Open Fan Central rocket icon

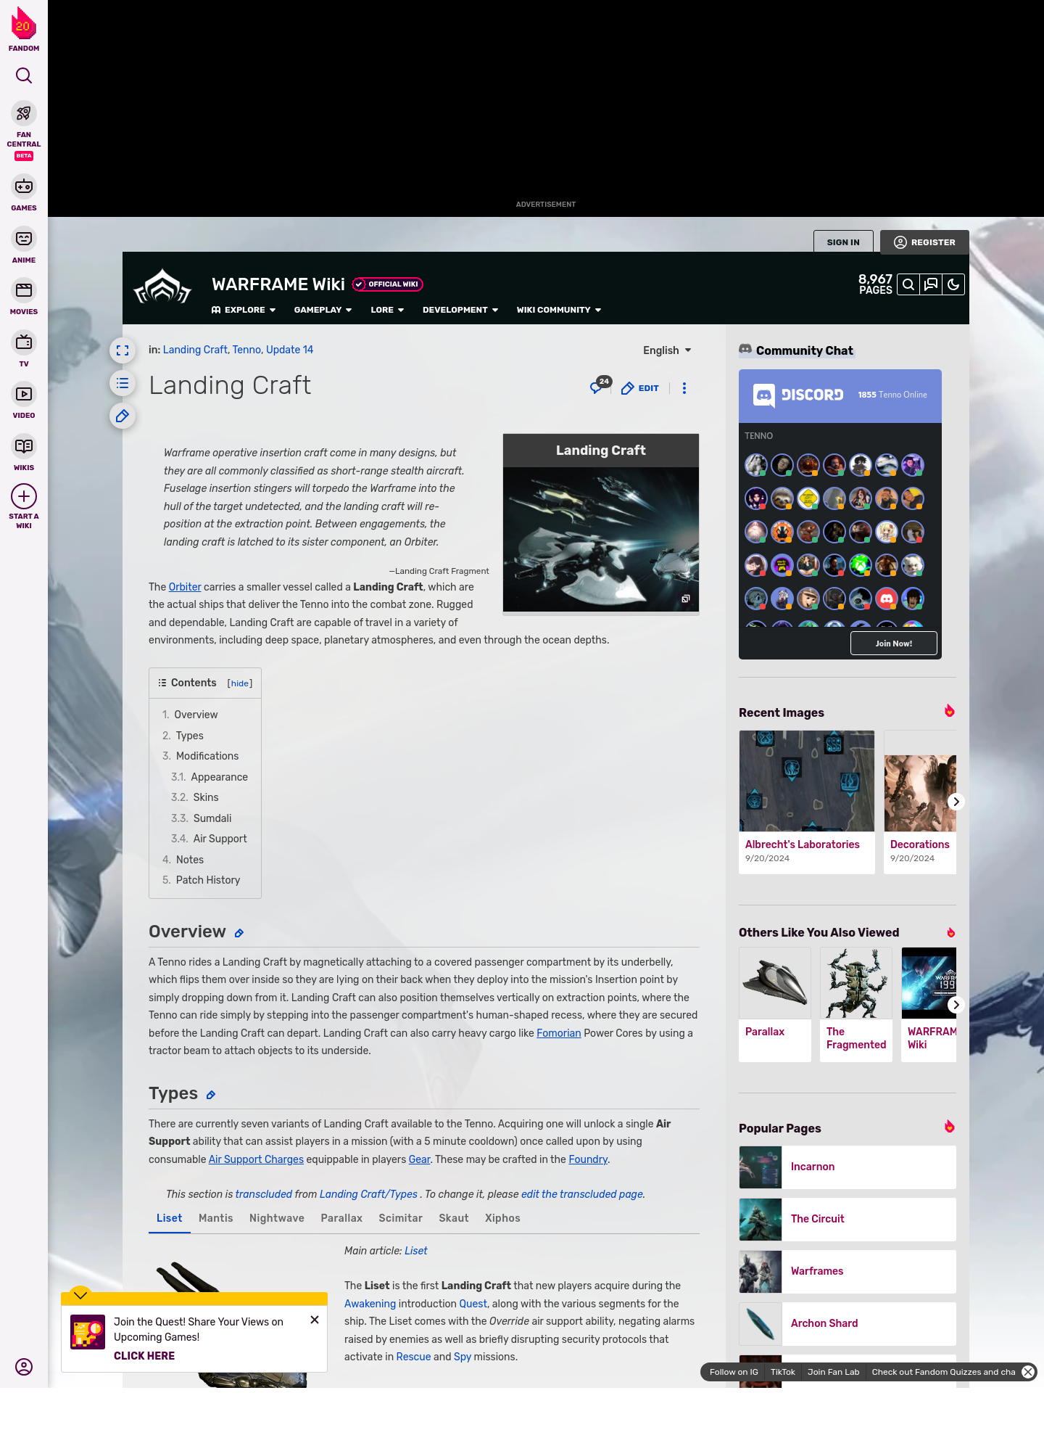(24, 114)
